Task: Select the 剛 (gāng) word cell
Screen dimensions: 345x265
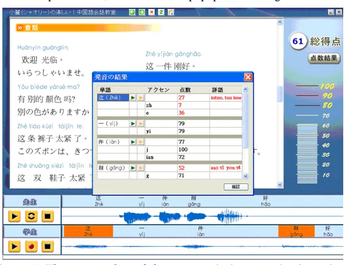Action: (x=113, y=168)
